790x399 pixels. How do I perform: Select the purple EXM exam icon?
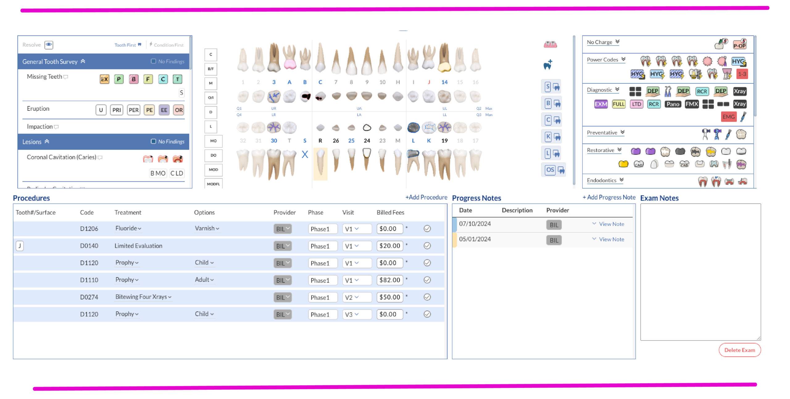click(601, 104)
